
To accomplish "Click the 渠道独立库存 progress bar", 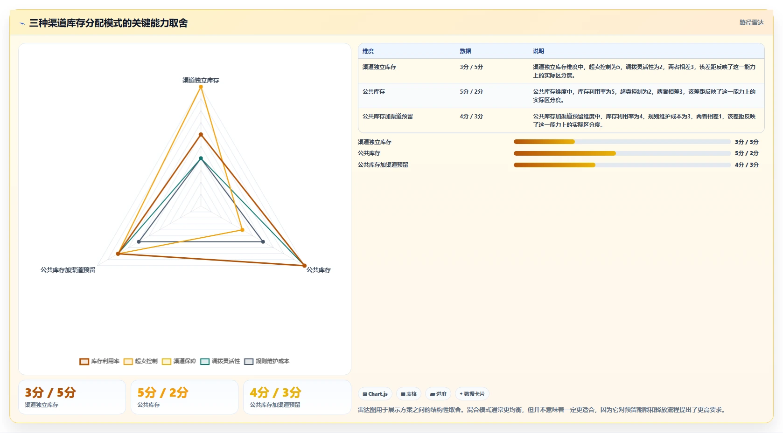I will 622,142.
